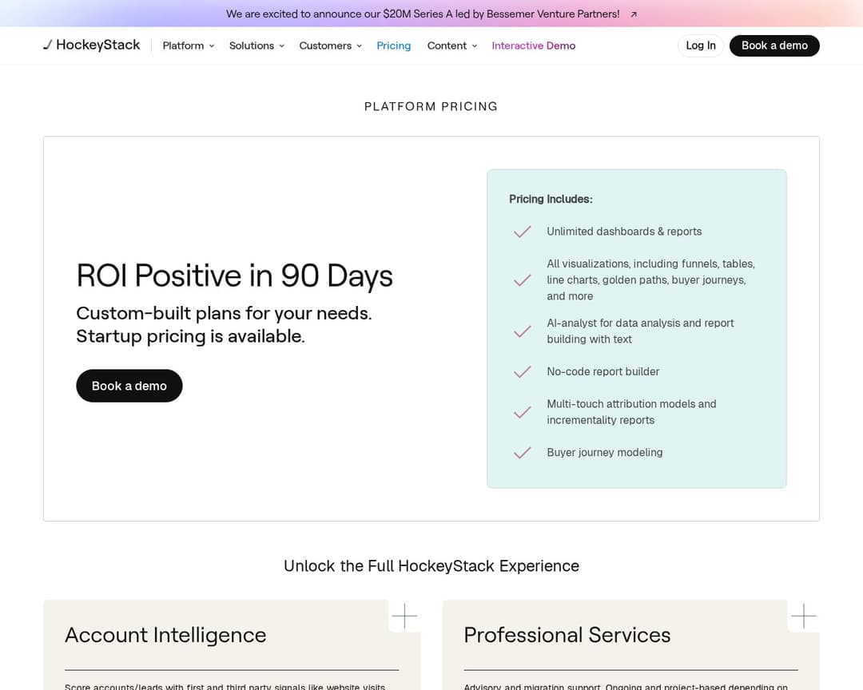Click checkmark beside AI-analyst for data analysis
This screenshot has height=690, width=863.
coord(523,331)
